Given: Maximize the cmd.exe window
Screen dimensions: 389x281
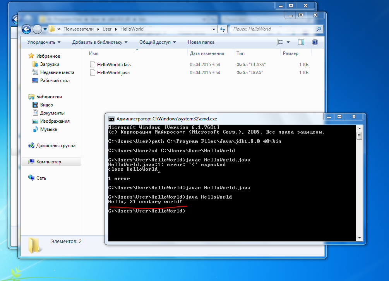Looking at the screenshot, I should click(x=339, y=117).
